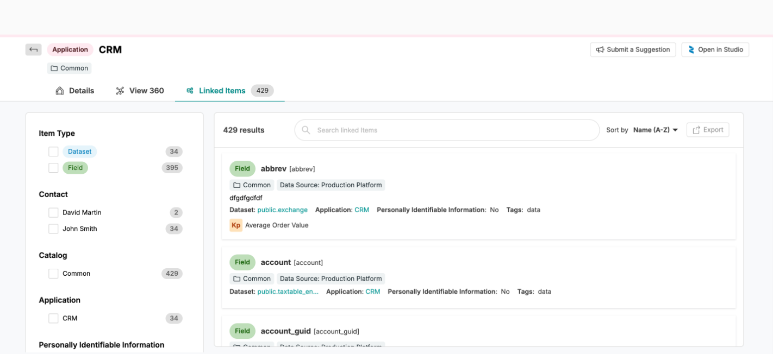Select the Common catalog checkbox

[x=53, y=274]
